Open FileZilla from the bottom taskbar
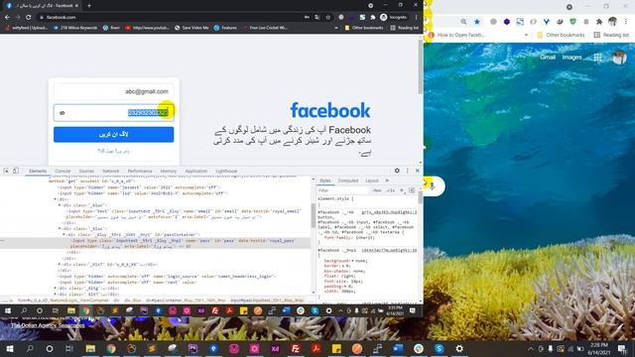This screenshot has width=635, height=357. (296, 348)
